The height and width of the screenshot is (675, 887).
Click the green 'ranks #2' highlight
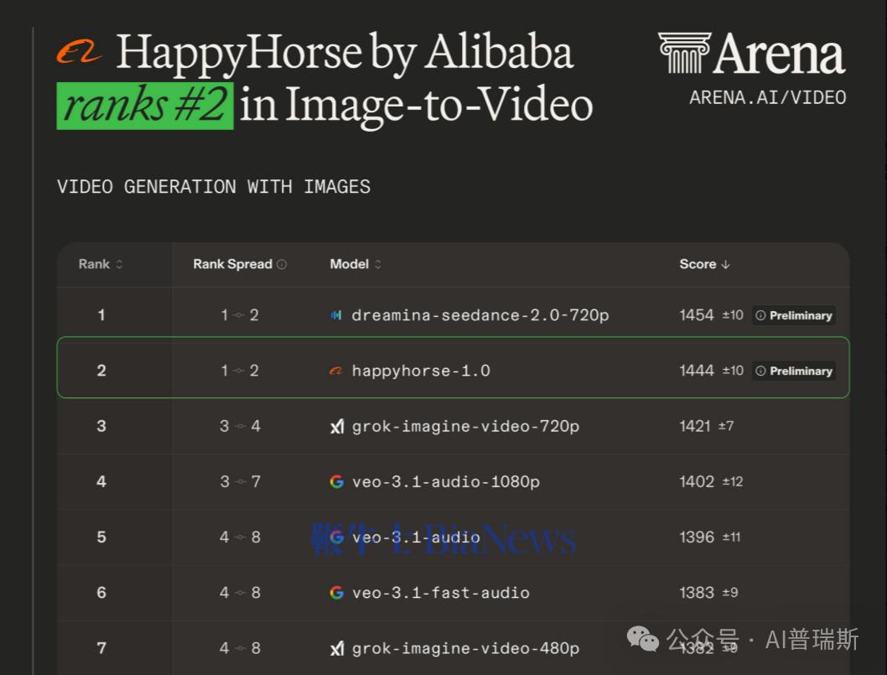(x=144, y=106)
